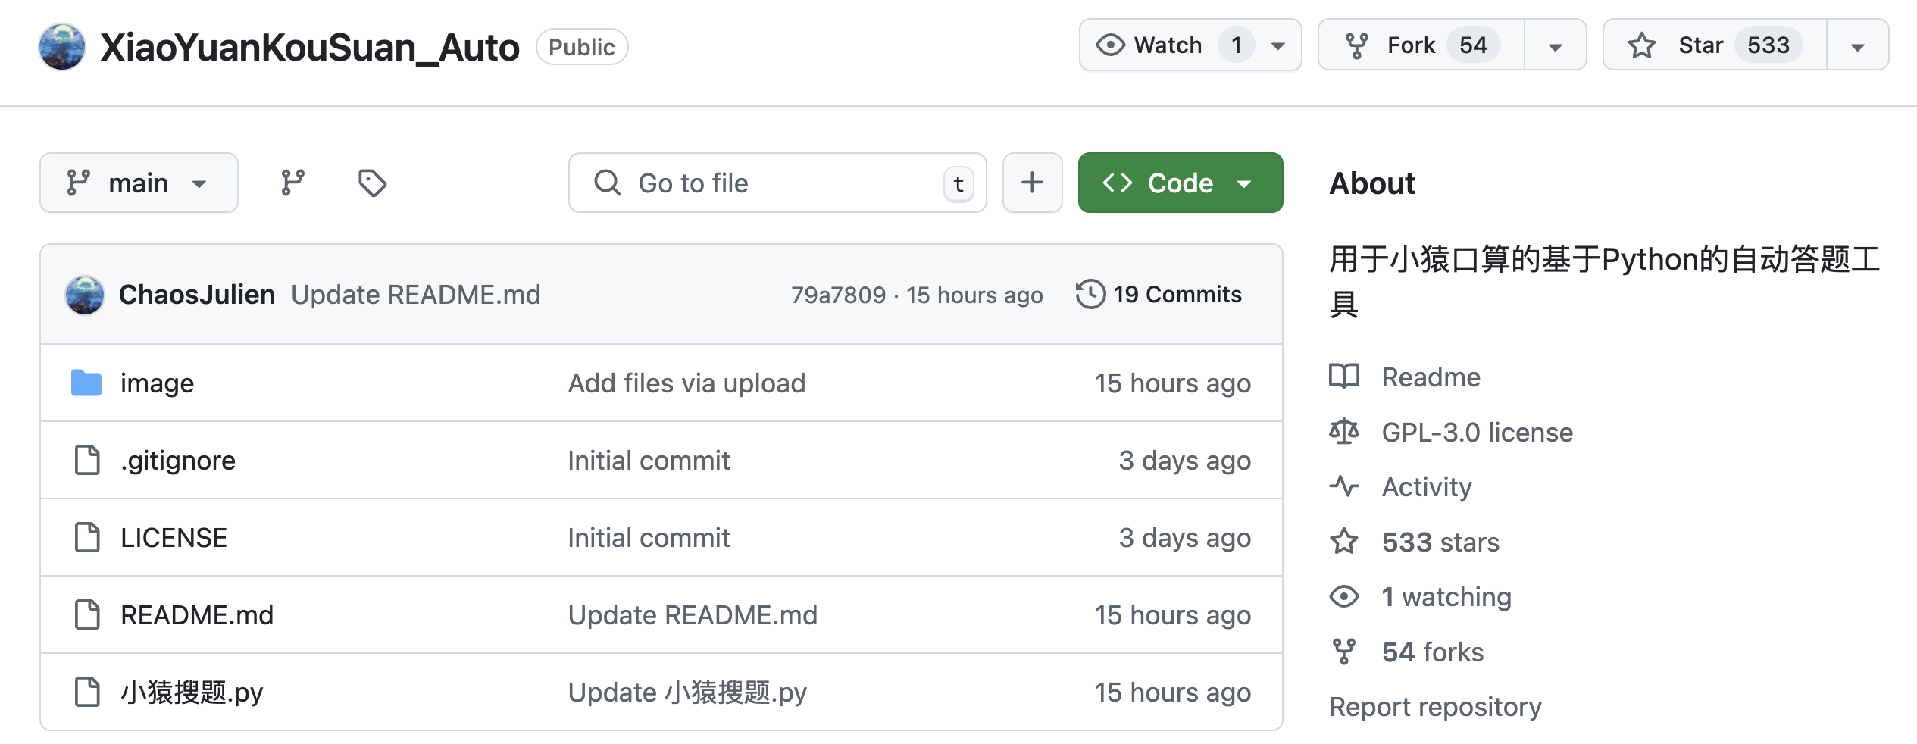
Task: Click the star icon beside 533 stars
Action: pos(1344,542)
